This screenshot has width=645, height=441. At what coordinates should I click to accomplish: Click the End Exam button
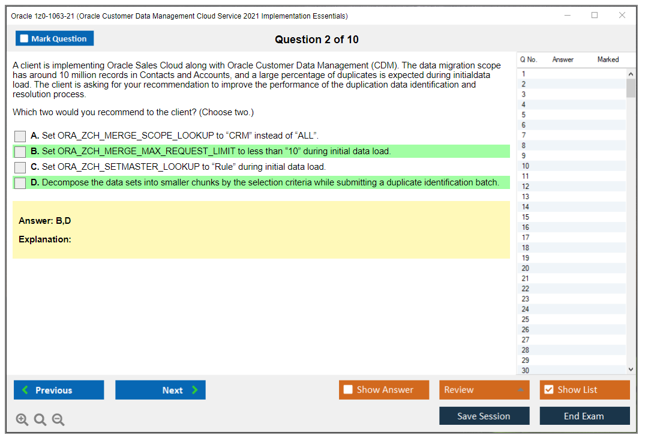[584, 416]
